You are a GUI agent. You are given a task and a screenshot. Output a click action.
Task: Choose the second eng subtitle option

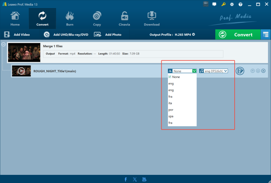click(182, 90)
